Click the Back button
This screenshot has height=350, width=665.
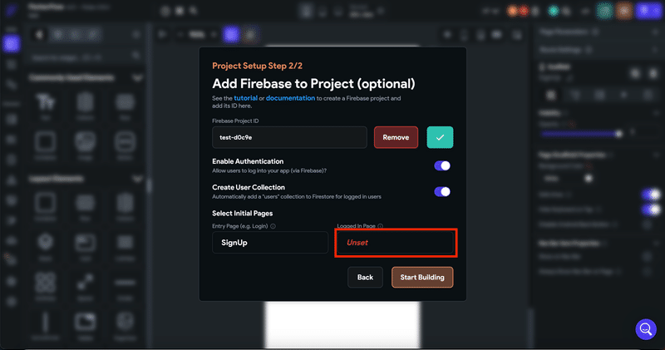point(365,278)
